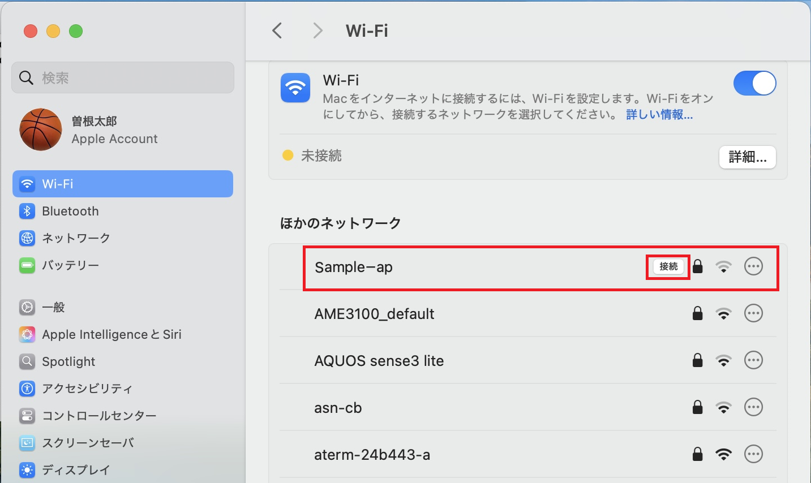811x483 pixels.
Task: Select the 一般 sidebar item
Action: click(x=123, y=307)
